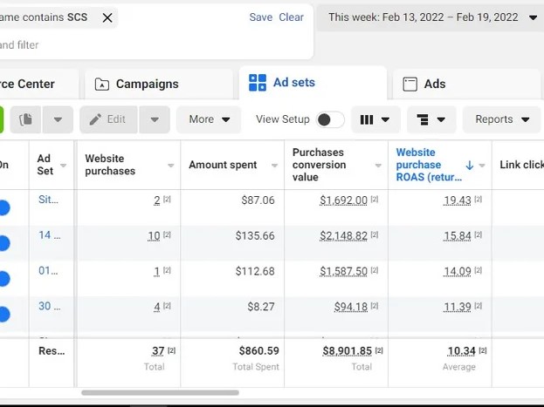544x407 pixels.
Task: Click the $8,901.85 total conversion value
Action: 348,351
